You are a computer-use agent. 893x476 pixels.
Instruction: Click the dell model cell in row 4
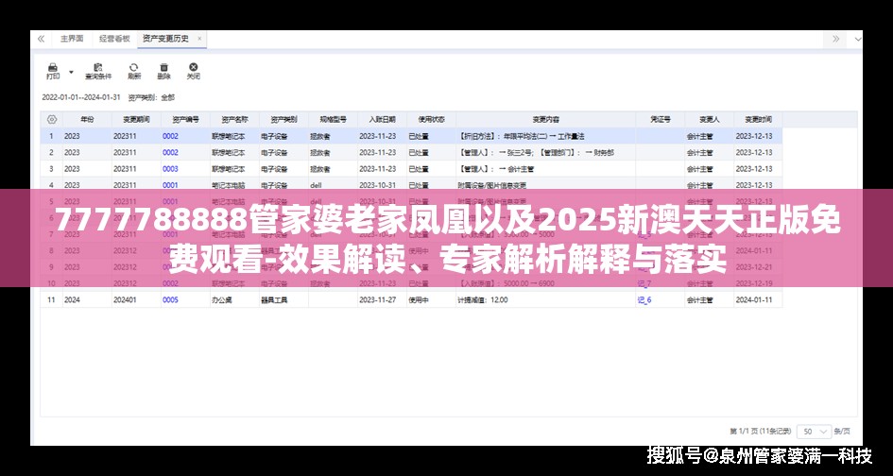[x=333, y=185]
